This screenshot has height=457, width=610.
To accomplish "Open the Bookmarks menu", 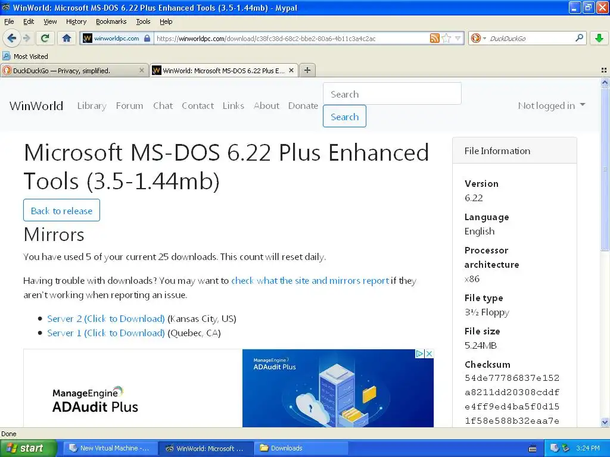I will (x=111, y=21).
